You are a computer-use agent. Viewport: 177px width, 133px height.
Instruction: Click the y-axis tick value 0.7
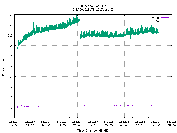click(10, 35)
